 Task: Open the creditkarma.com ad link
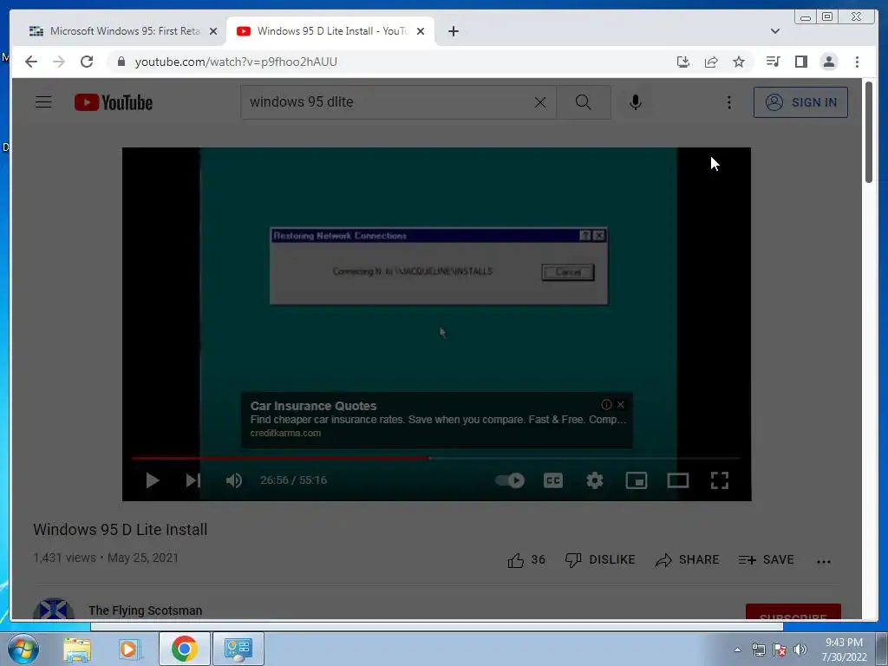285,434
